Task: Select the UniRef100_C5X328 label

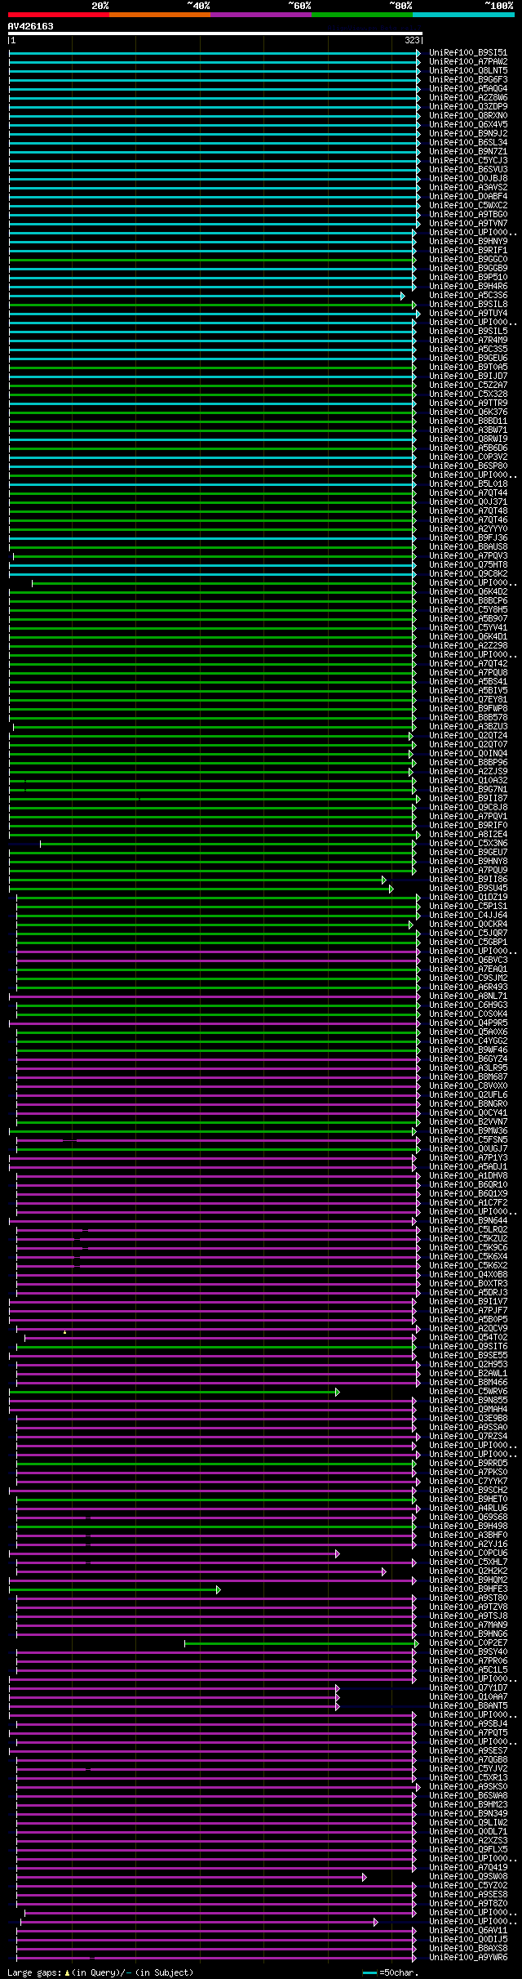Action: click(x=468, y=394)
